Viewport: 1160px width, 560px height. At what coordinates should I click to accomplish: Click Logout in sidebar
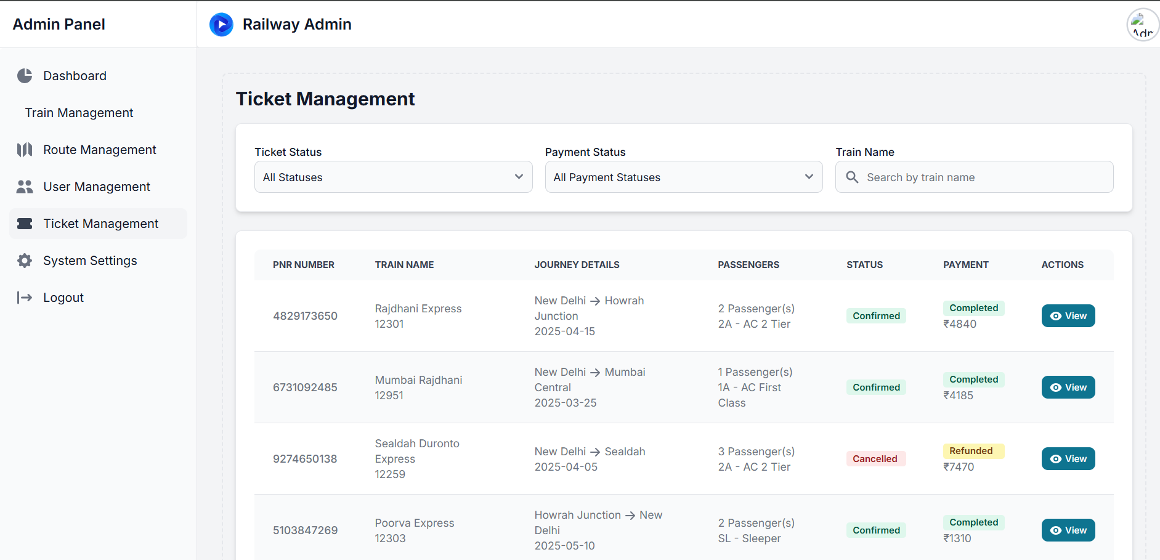tap(99, 298)
